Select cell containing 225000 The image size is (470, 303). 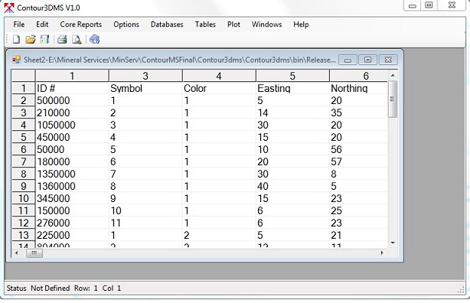[x=72, y=235]
